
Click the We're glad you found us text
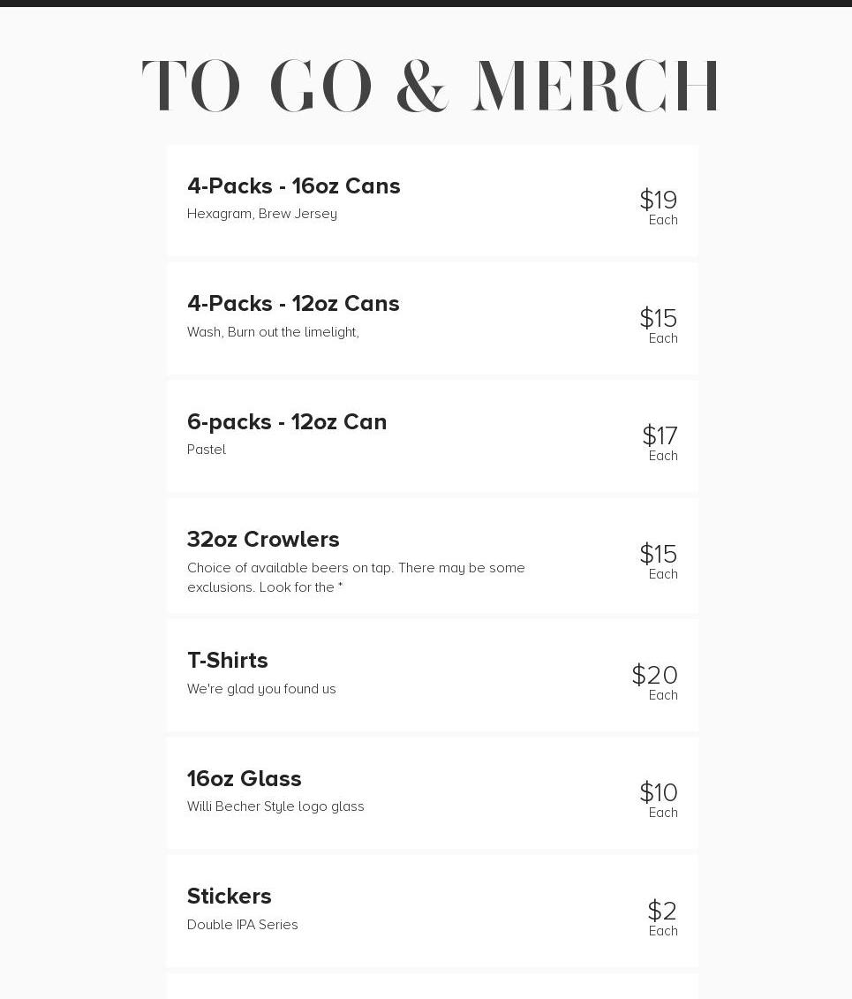261,689
